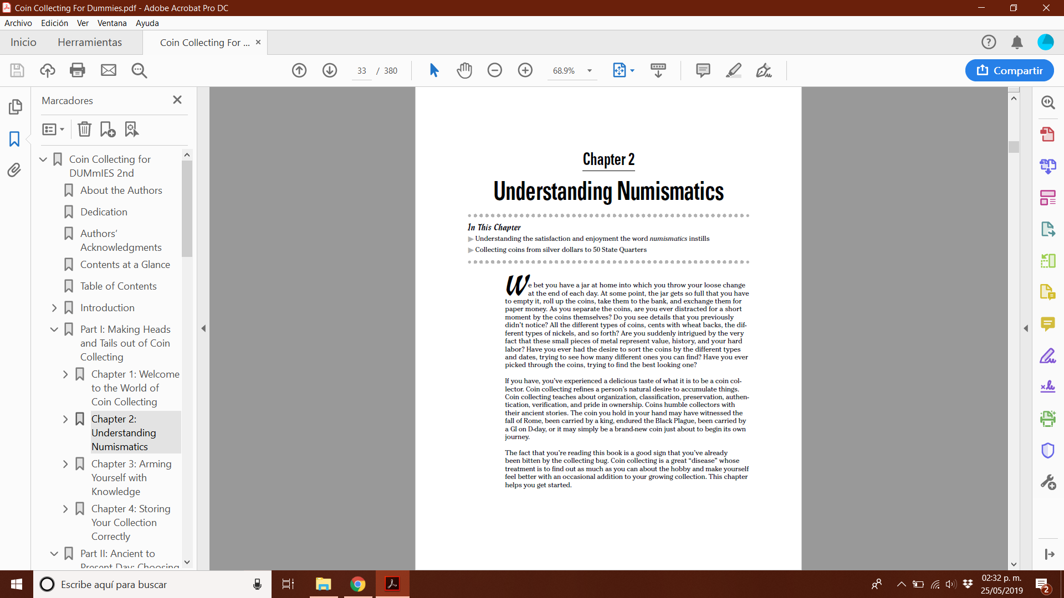Jump to Dedication bookmark
The height and width of the screenshot is (598, 1064).
click(104, 212)
